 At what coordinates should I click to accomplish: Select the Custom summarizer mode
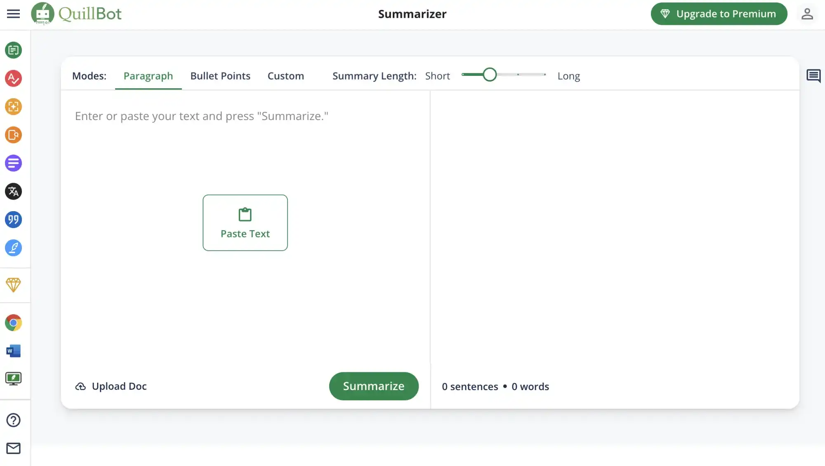(x=286, y=76)
